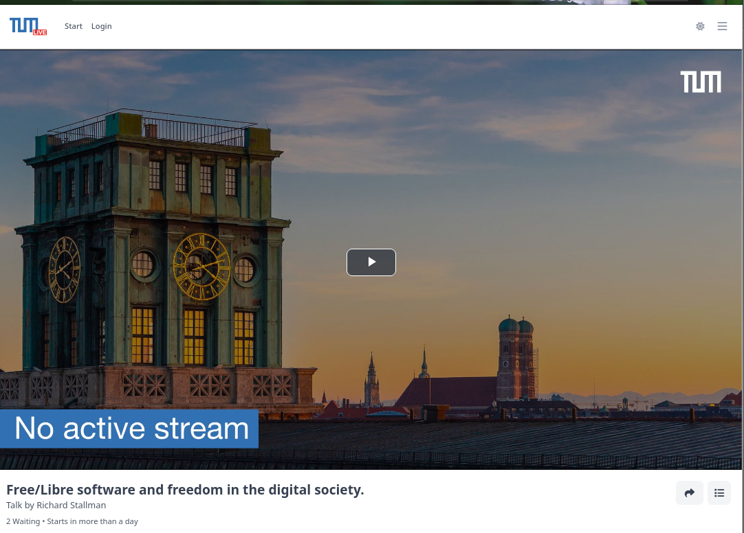Click the lit yellow windows below the clock

pos(195,336)
